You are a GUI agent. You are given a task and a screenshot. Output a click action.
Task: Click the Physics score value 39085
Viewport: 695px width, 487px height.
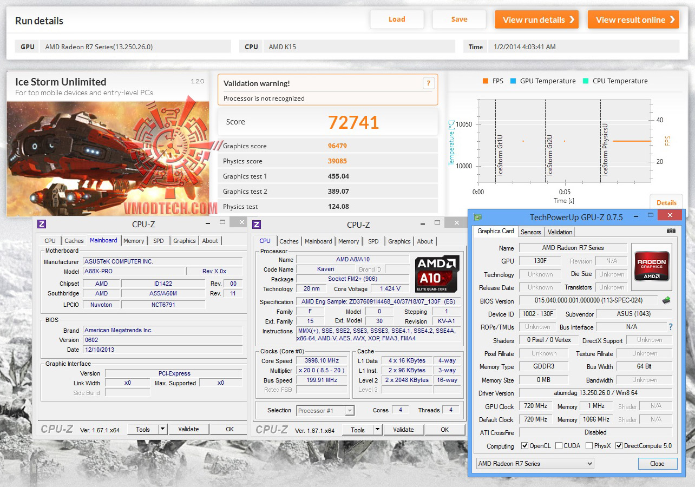[x=337, y=161]
